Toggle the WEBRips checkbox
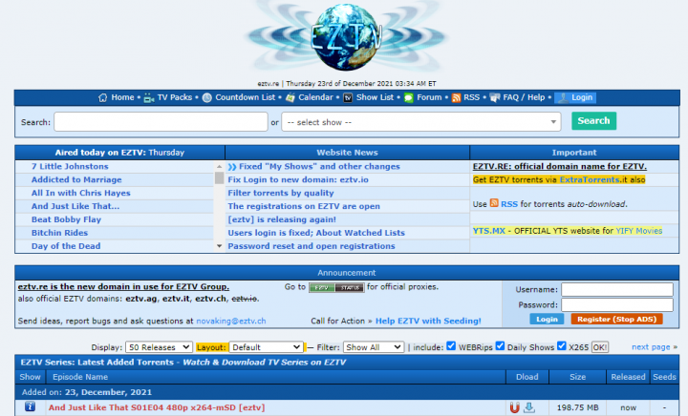 (x=451, y=346)
